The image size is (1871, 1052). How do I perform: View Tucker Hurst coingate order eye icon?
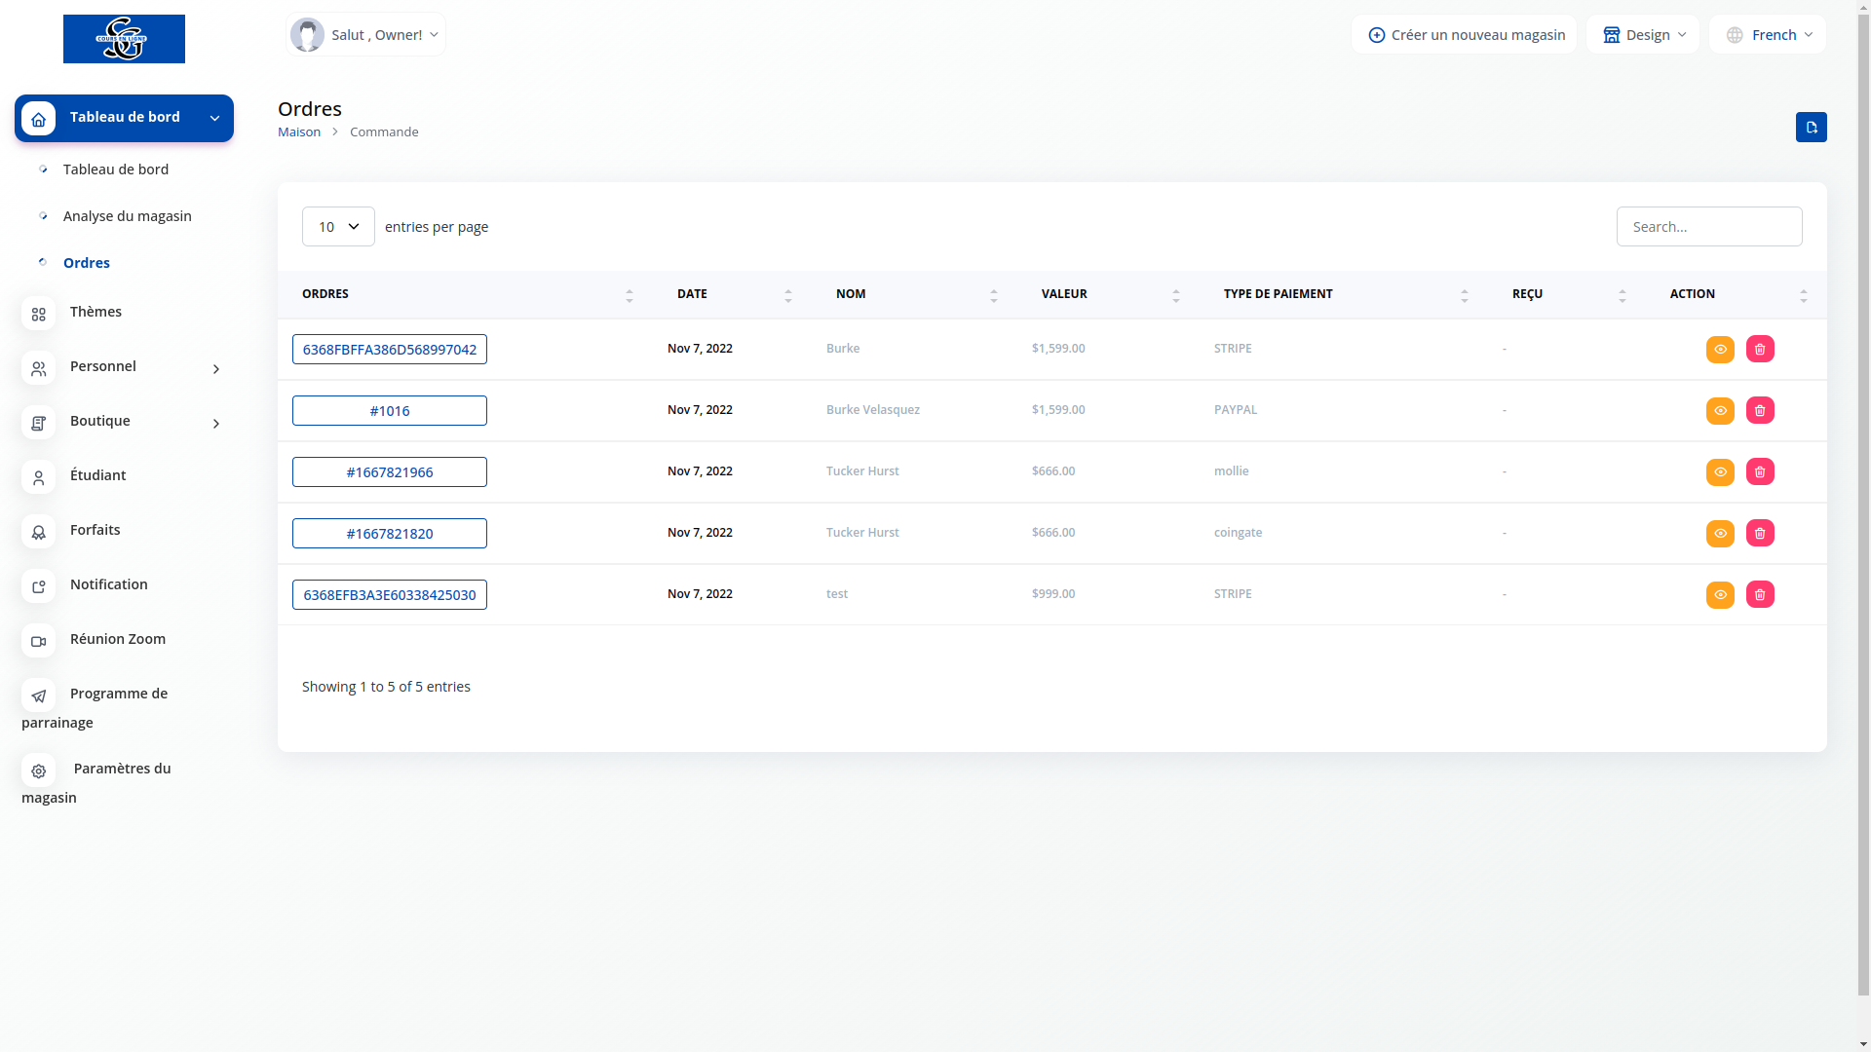pyautogui.click(x=1719, y=533)
